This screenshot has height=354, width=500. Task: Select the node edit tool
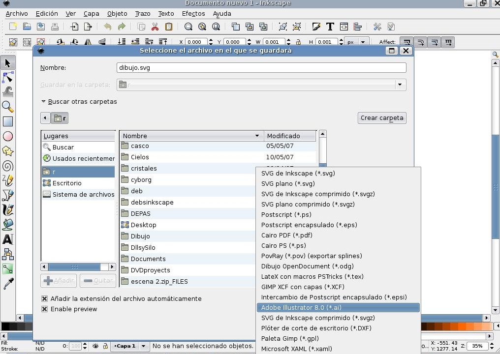(x=8, y=77)
